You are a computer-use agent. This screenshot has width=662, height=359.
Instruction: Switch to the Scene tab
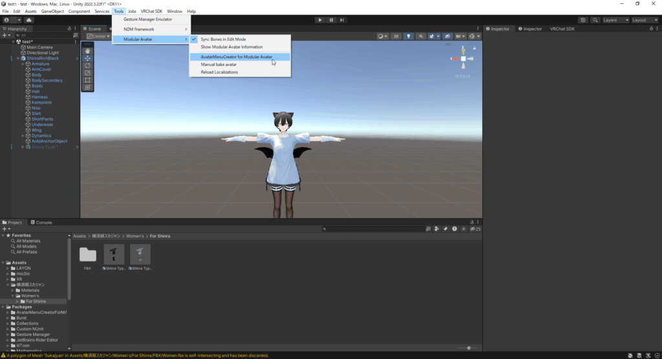click(92, 28)
